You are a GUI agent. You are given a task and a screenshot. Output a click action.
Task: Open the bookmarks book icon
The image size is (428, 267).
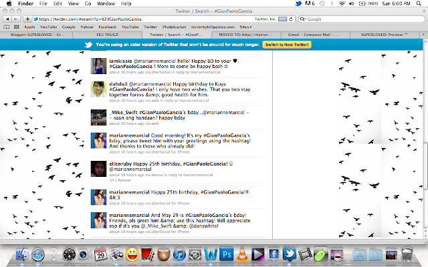click(7, 27)
